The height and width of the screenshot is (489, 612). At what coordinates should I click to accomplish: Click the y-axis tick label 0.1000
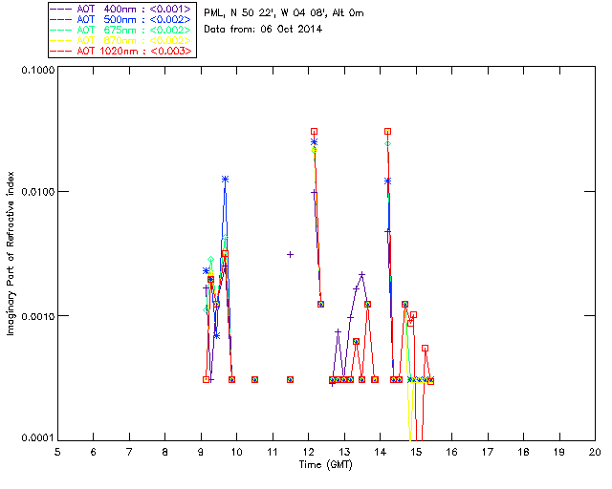point(37,70)
